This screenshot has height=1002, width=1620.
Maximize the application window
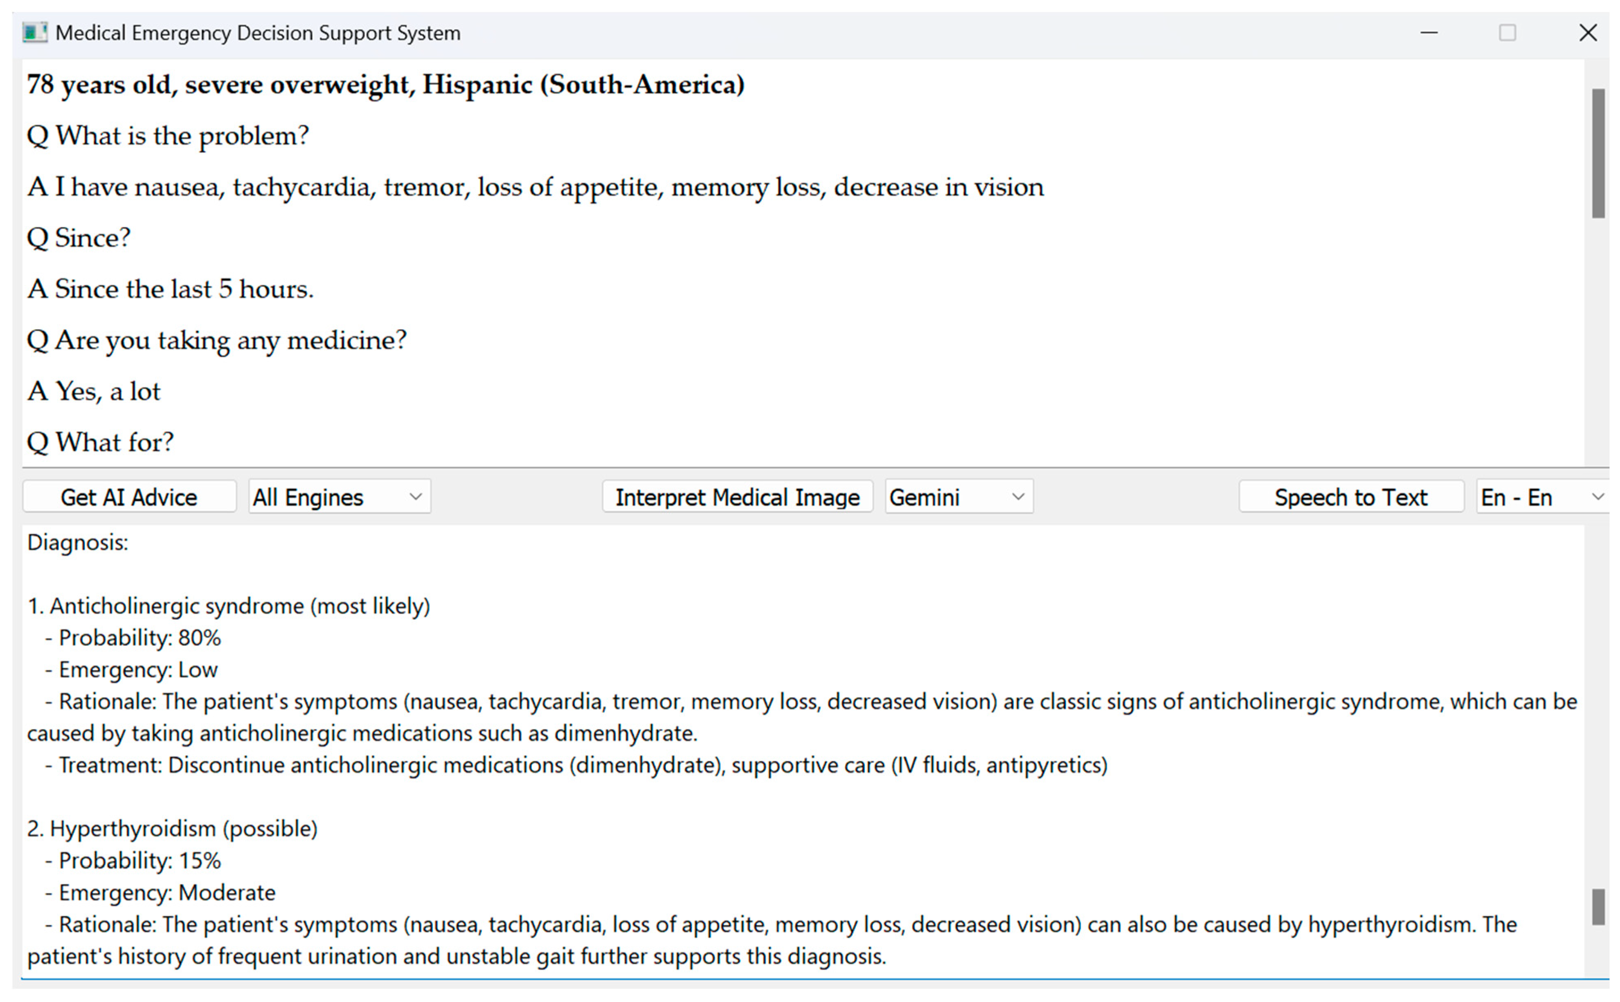pyautogui.click(x=1507, y=32)
